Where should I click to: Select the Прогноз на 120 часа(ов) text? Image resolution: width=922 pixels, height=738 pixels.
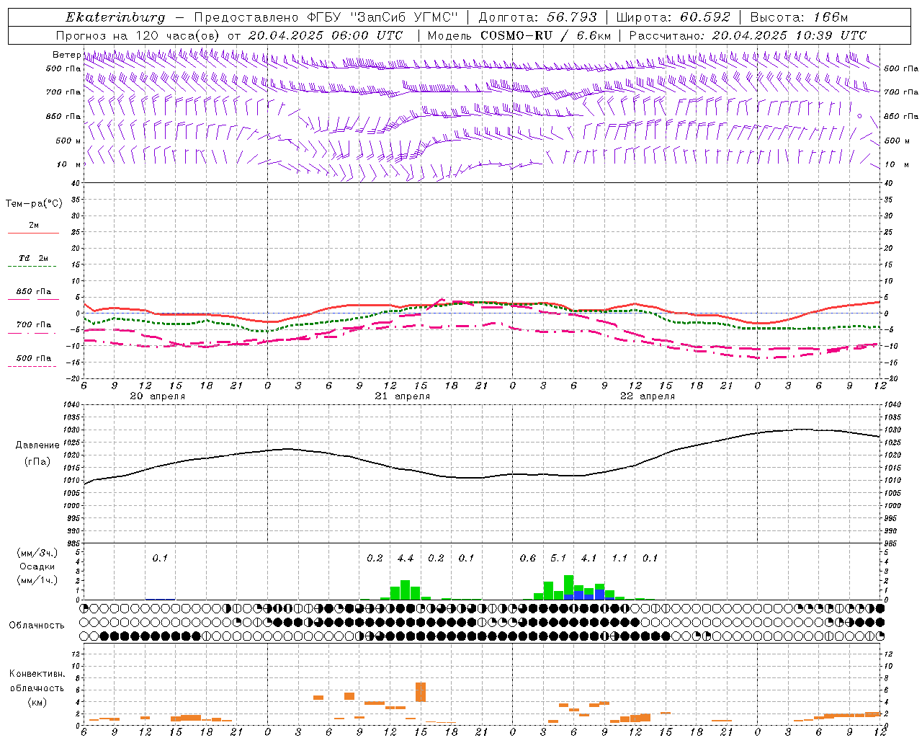138,35
